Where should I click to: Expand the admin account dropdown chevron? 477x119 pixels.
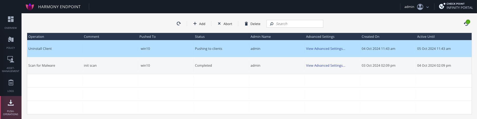pyautogui.click(x=428, y=7)
